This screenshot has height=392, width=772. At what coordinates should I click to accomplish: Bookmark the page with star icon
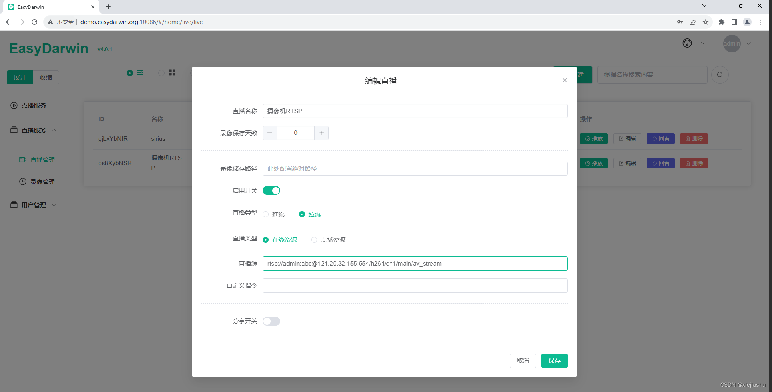(706, 22)
